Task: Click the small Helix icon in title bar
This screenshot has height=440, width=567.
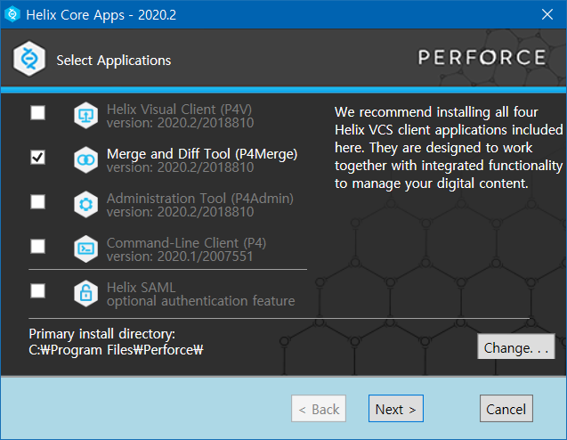Action: click(x=12, y=14)
